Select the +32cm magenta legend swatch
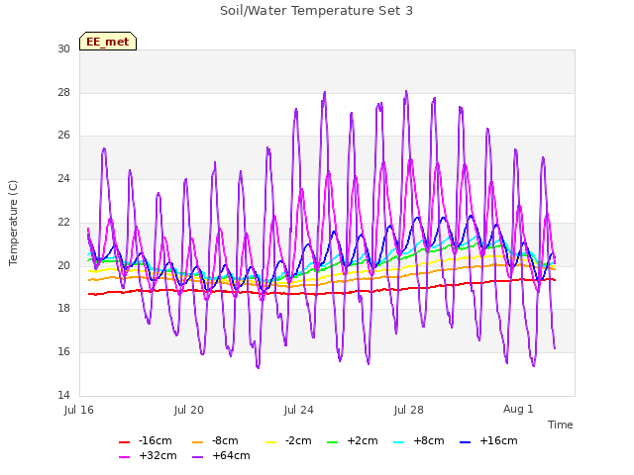The height and width of the screenshot is (475, 634). (124, 457)
